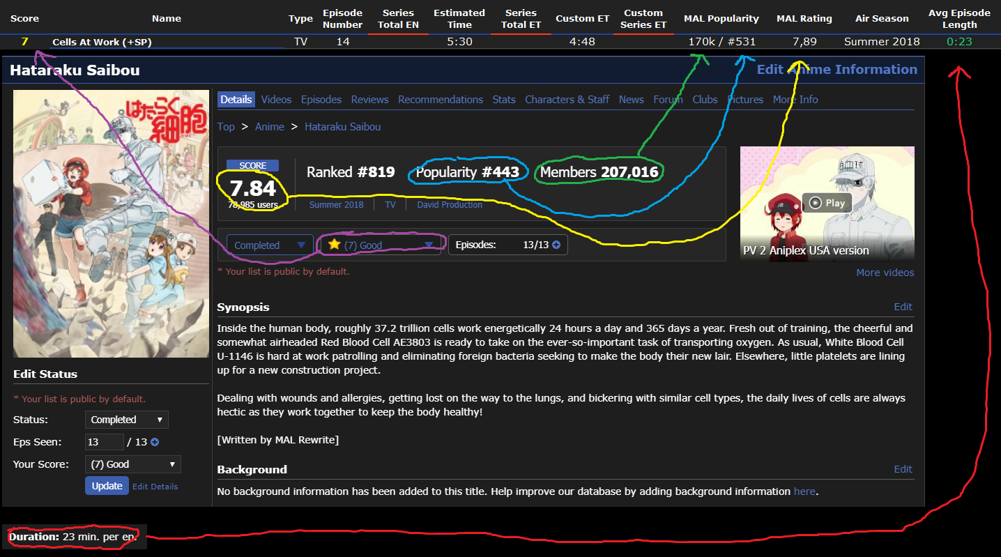Click the Avg Episode Length column header
The width and height of the screenshot is (1001, 557).
959,19
